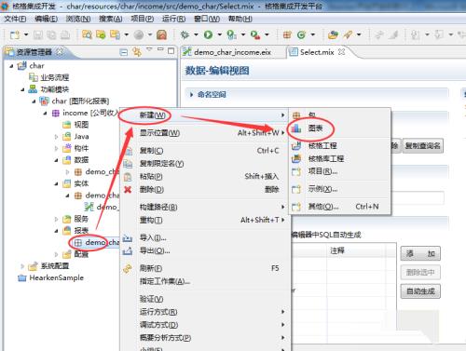Screen dimensions: 466x351
Task: Click the Run with coverage toolbar icon
Action: tap(232, 34)
